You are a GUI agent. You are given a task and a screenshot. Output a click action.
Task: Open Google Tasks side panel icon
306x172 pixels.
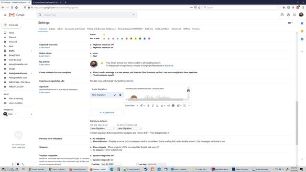tap(302, 39)
